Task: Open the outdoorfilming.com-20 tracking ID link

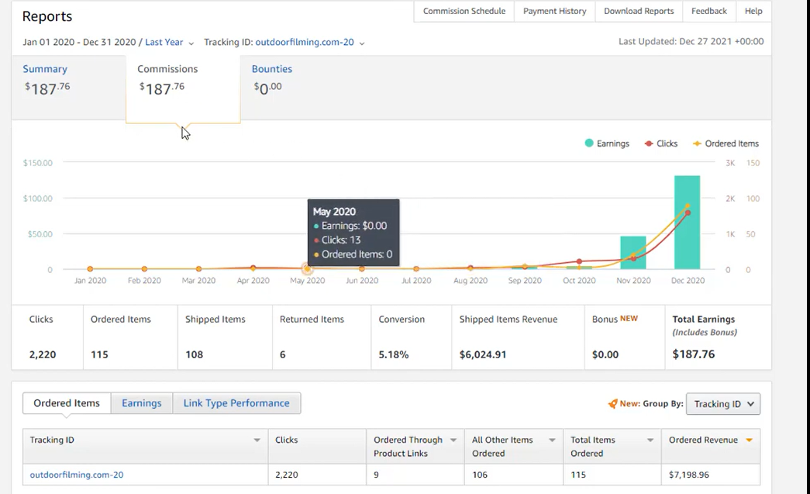Action: (x=77, y=475)
